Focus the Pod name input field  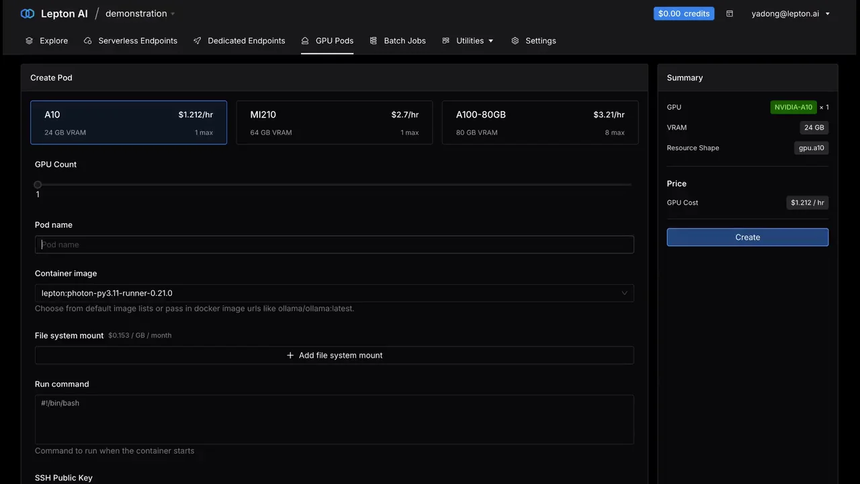point(334,245)
